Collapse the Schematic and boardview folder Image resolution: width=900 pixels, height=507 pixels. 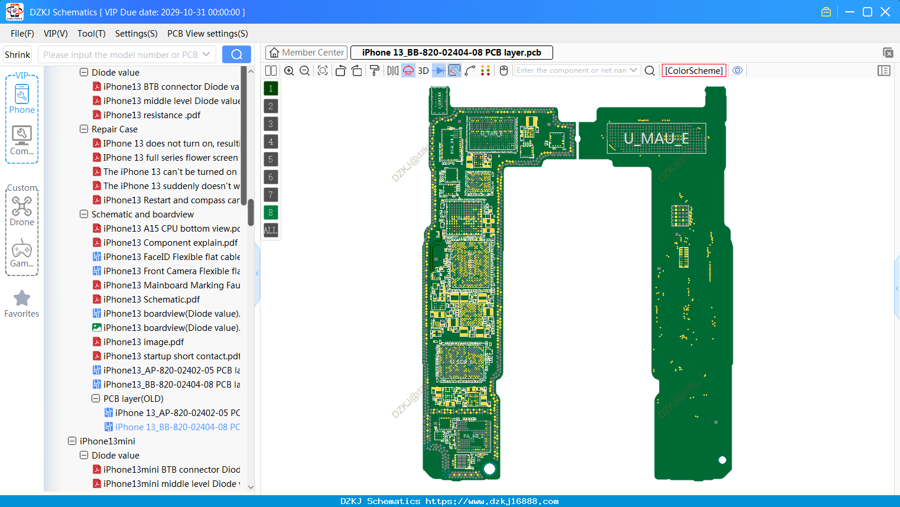(x=84, y=214)
